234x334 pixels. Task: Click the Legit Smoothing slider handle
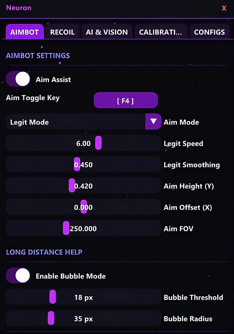[x=77, y=164]
